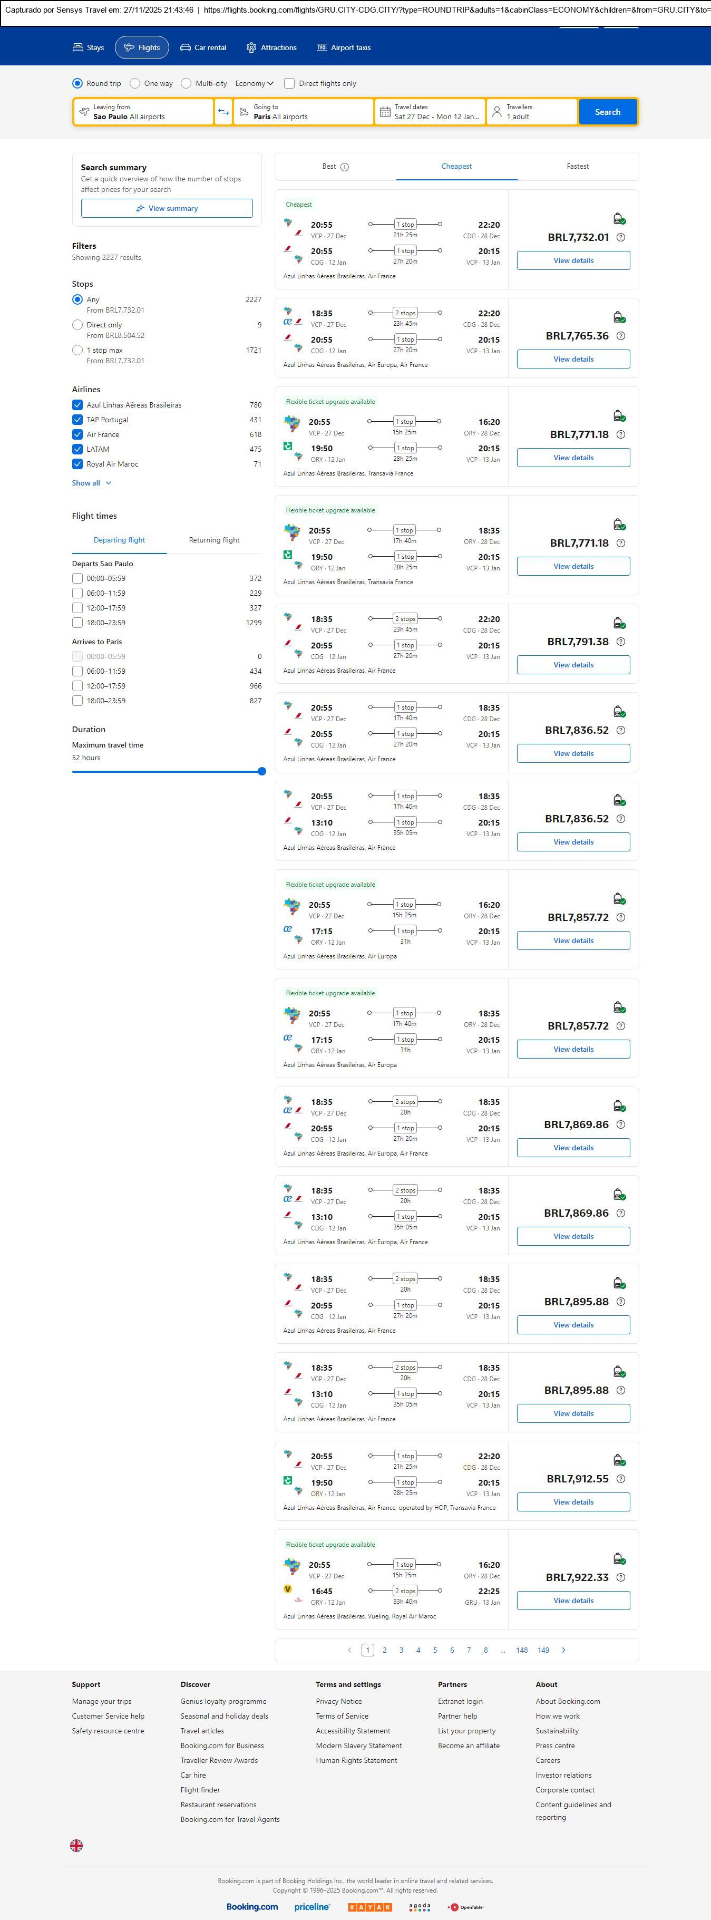The image size is (711, 1920).
Task: Click the View summary button
Action: 167,209
